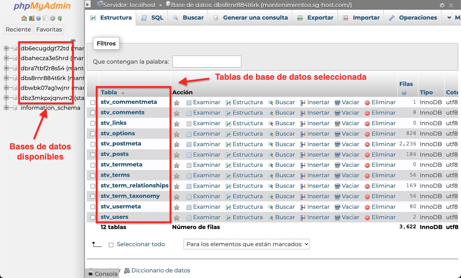This screenshot has width=461, height=278.
Task: Switch to the SQL tab
Action: coord(153,18)
